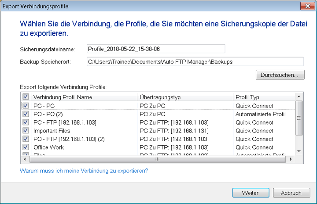This screenshot has width=317, height=204.
Task: Uncheck the PC - PC profile checkbox
Action: point(26,106)
